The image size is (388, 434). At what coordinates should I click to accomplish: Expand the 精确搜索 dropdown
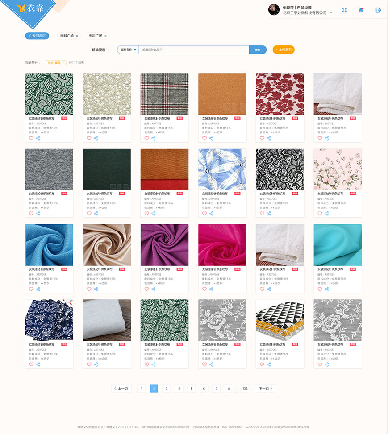pyautogui.click(x=100, y=50)
